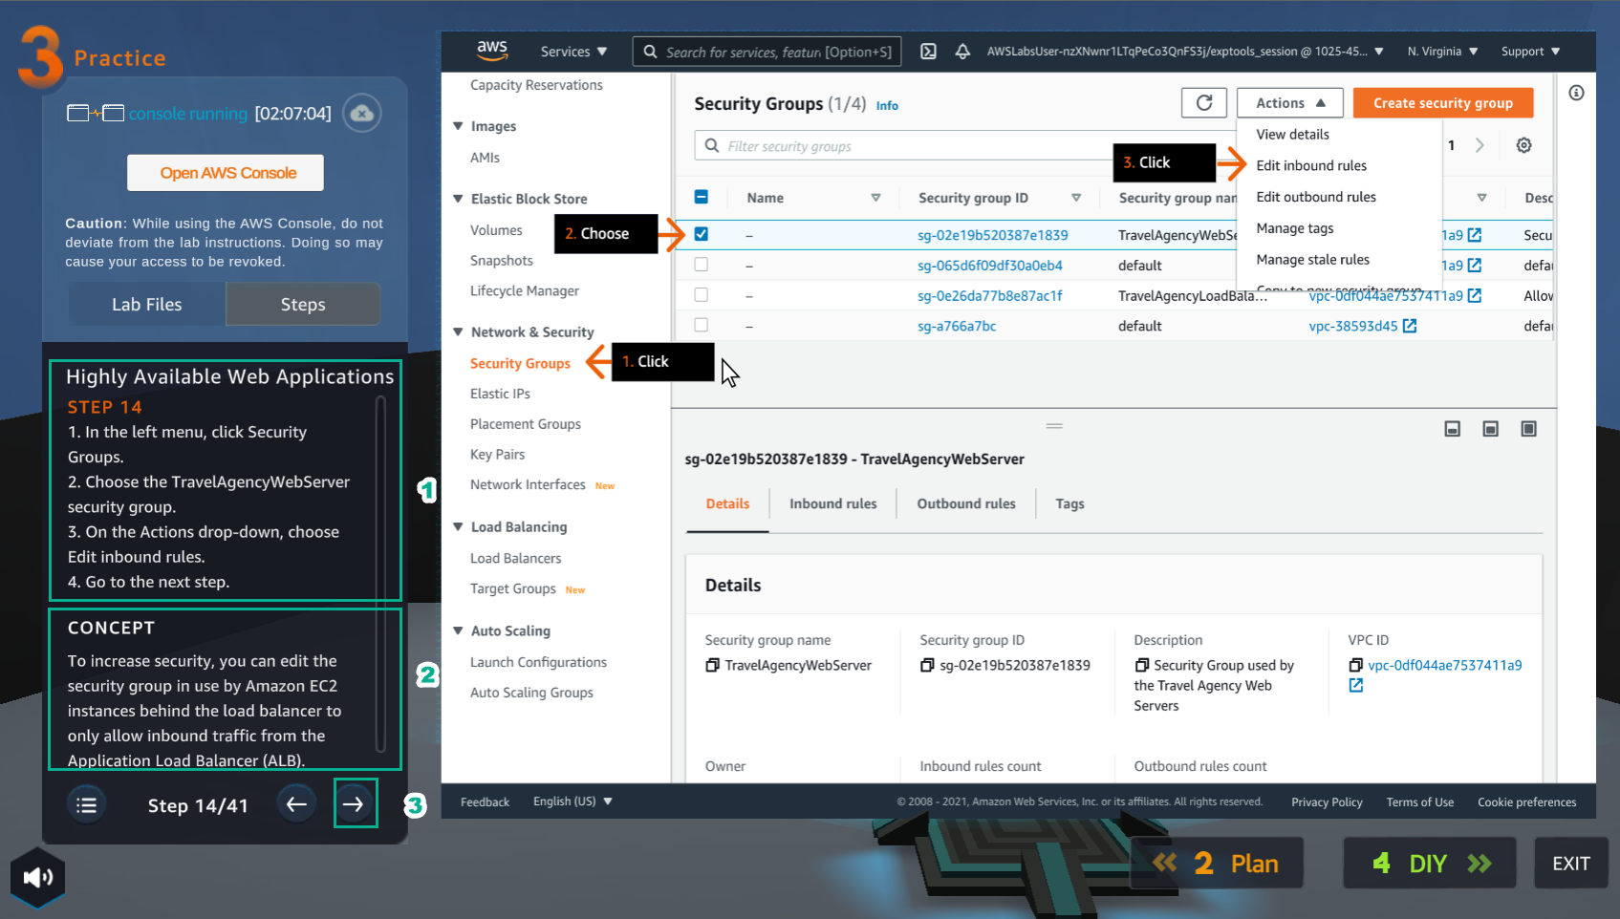
Task: Open table preferences gear icon
Action: click(1524, 145)
